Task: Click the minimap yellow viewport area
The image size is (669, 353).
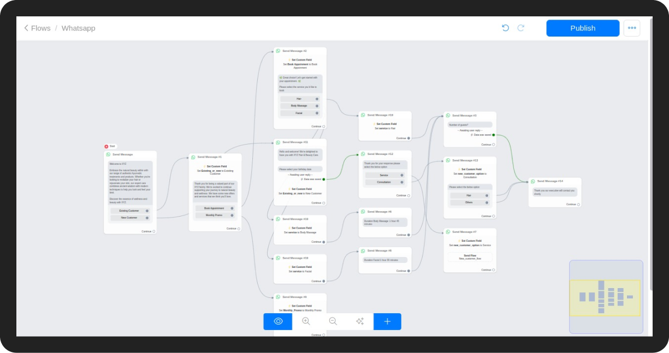Action: pos(605,298)
